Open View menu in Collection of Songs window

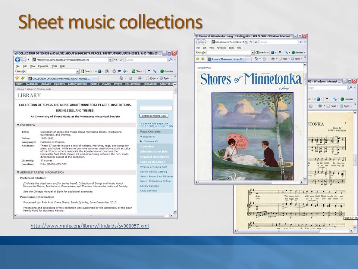click(33, 66)
